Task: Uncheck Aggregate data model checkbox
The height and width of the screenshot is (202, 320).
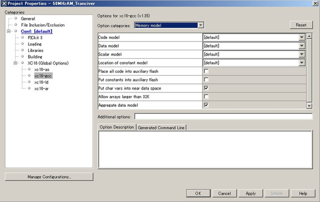Action: pyautogui.click(x=206, y=105)
